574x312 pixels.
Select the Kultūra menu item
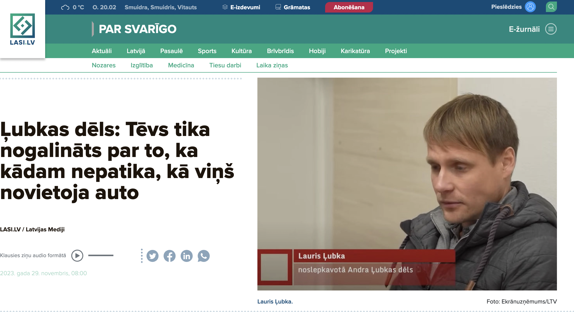(242, 51)
